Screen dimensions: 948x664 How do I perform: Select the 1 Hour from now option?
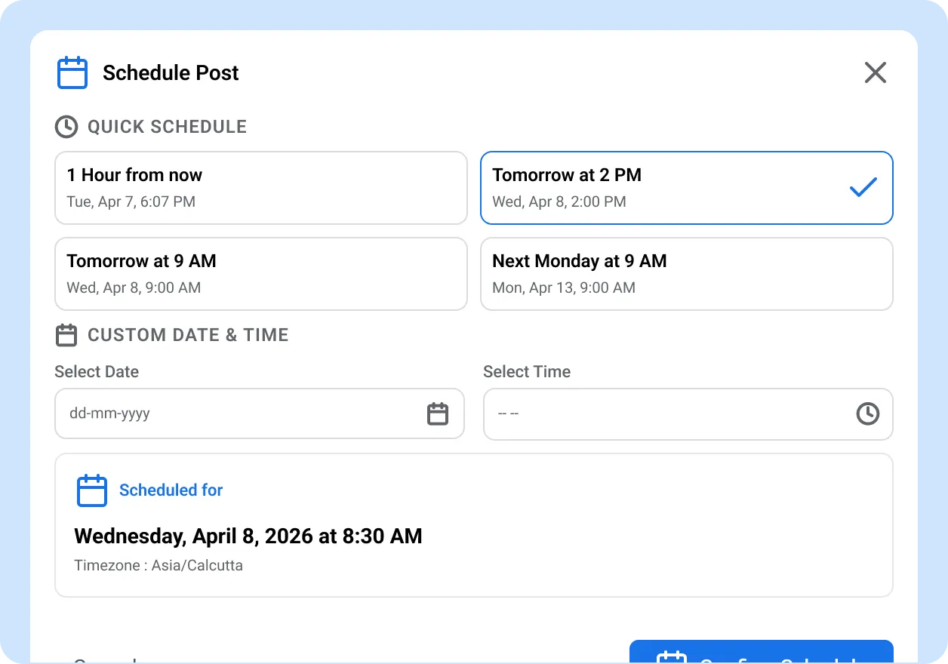[260, 187]
